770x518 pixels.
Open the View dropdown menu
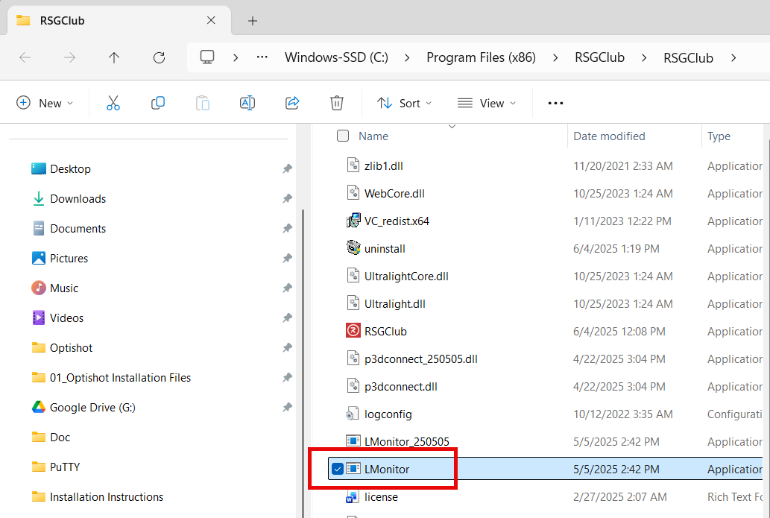pyautogui.click(x=487, y=103)
